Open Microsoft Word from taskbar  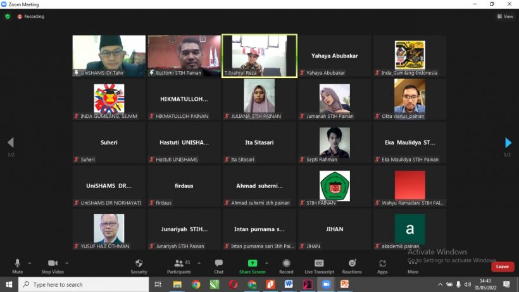click(x=289, y=284)
